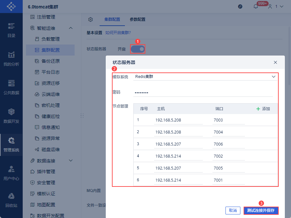Click the 取消 button

coord(233,211)
